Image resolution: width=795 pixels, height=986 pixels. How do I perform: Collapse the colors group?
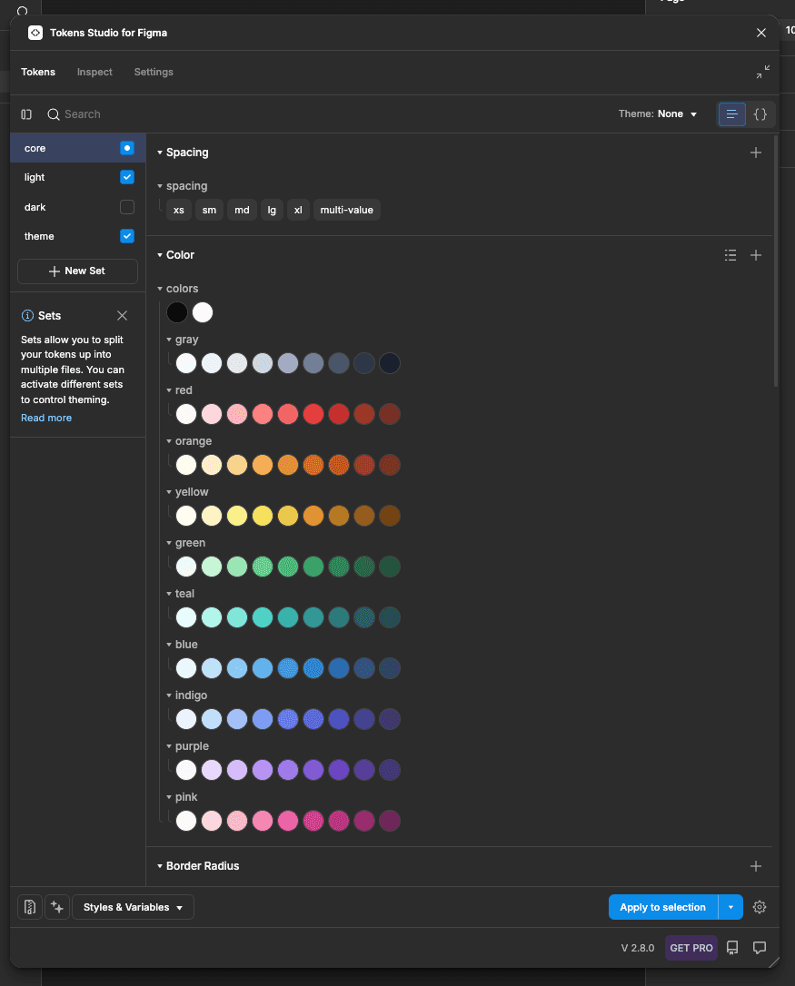click(160, 289)
